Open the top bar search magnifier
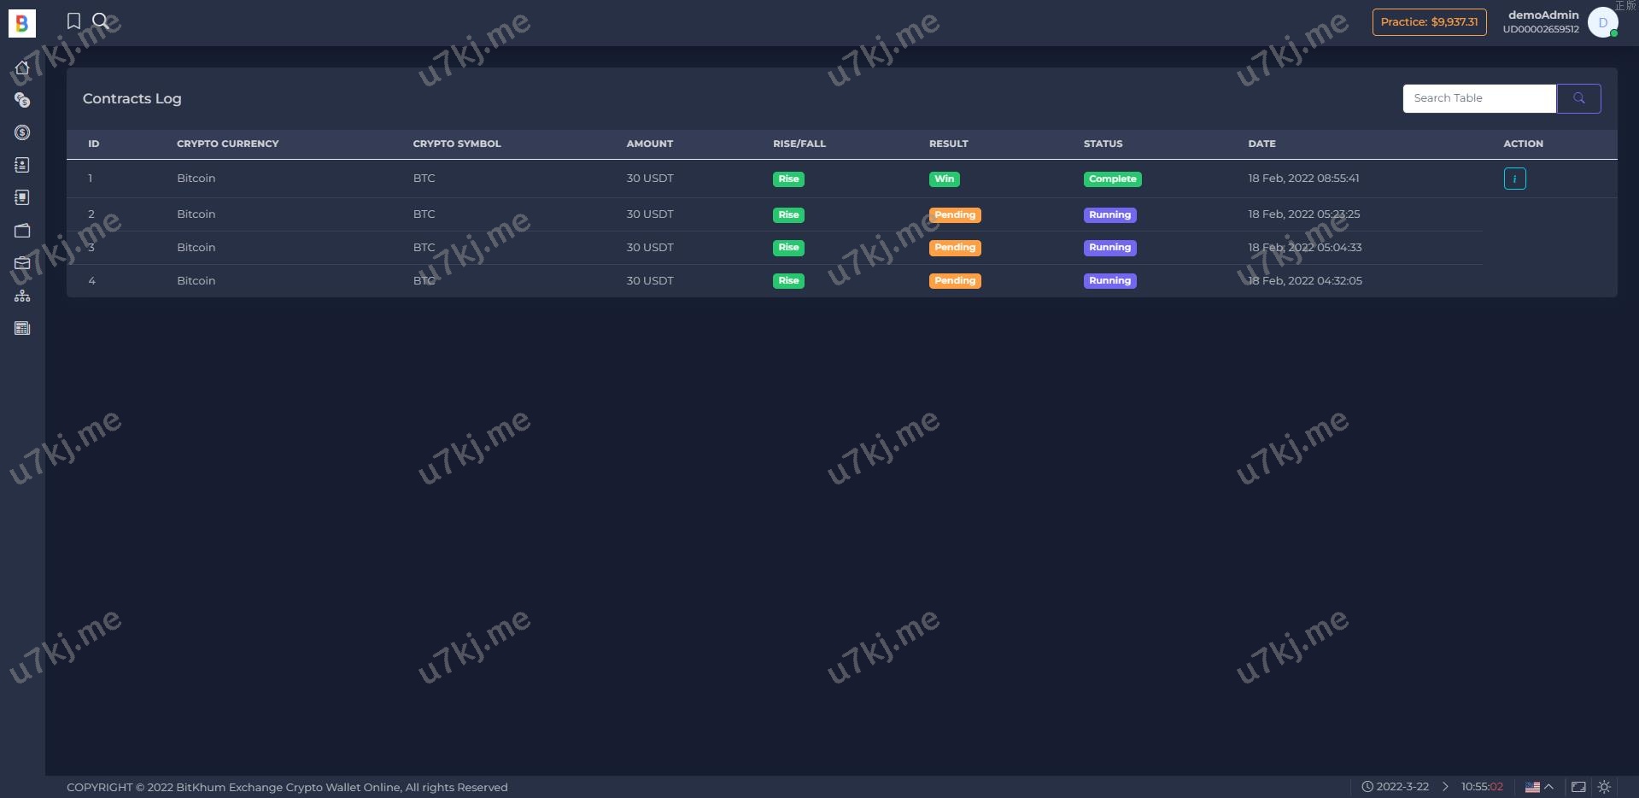Screen dimensions: 1639x798 pos(101,21)
